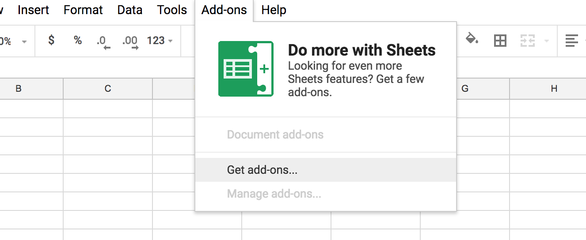This screenshot has height=240, width=586.
Task: Open the Insert menu
Action: click(x=33, y=10)
